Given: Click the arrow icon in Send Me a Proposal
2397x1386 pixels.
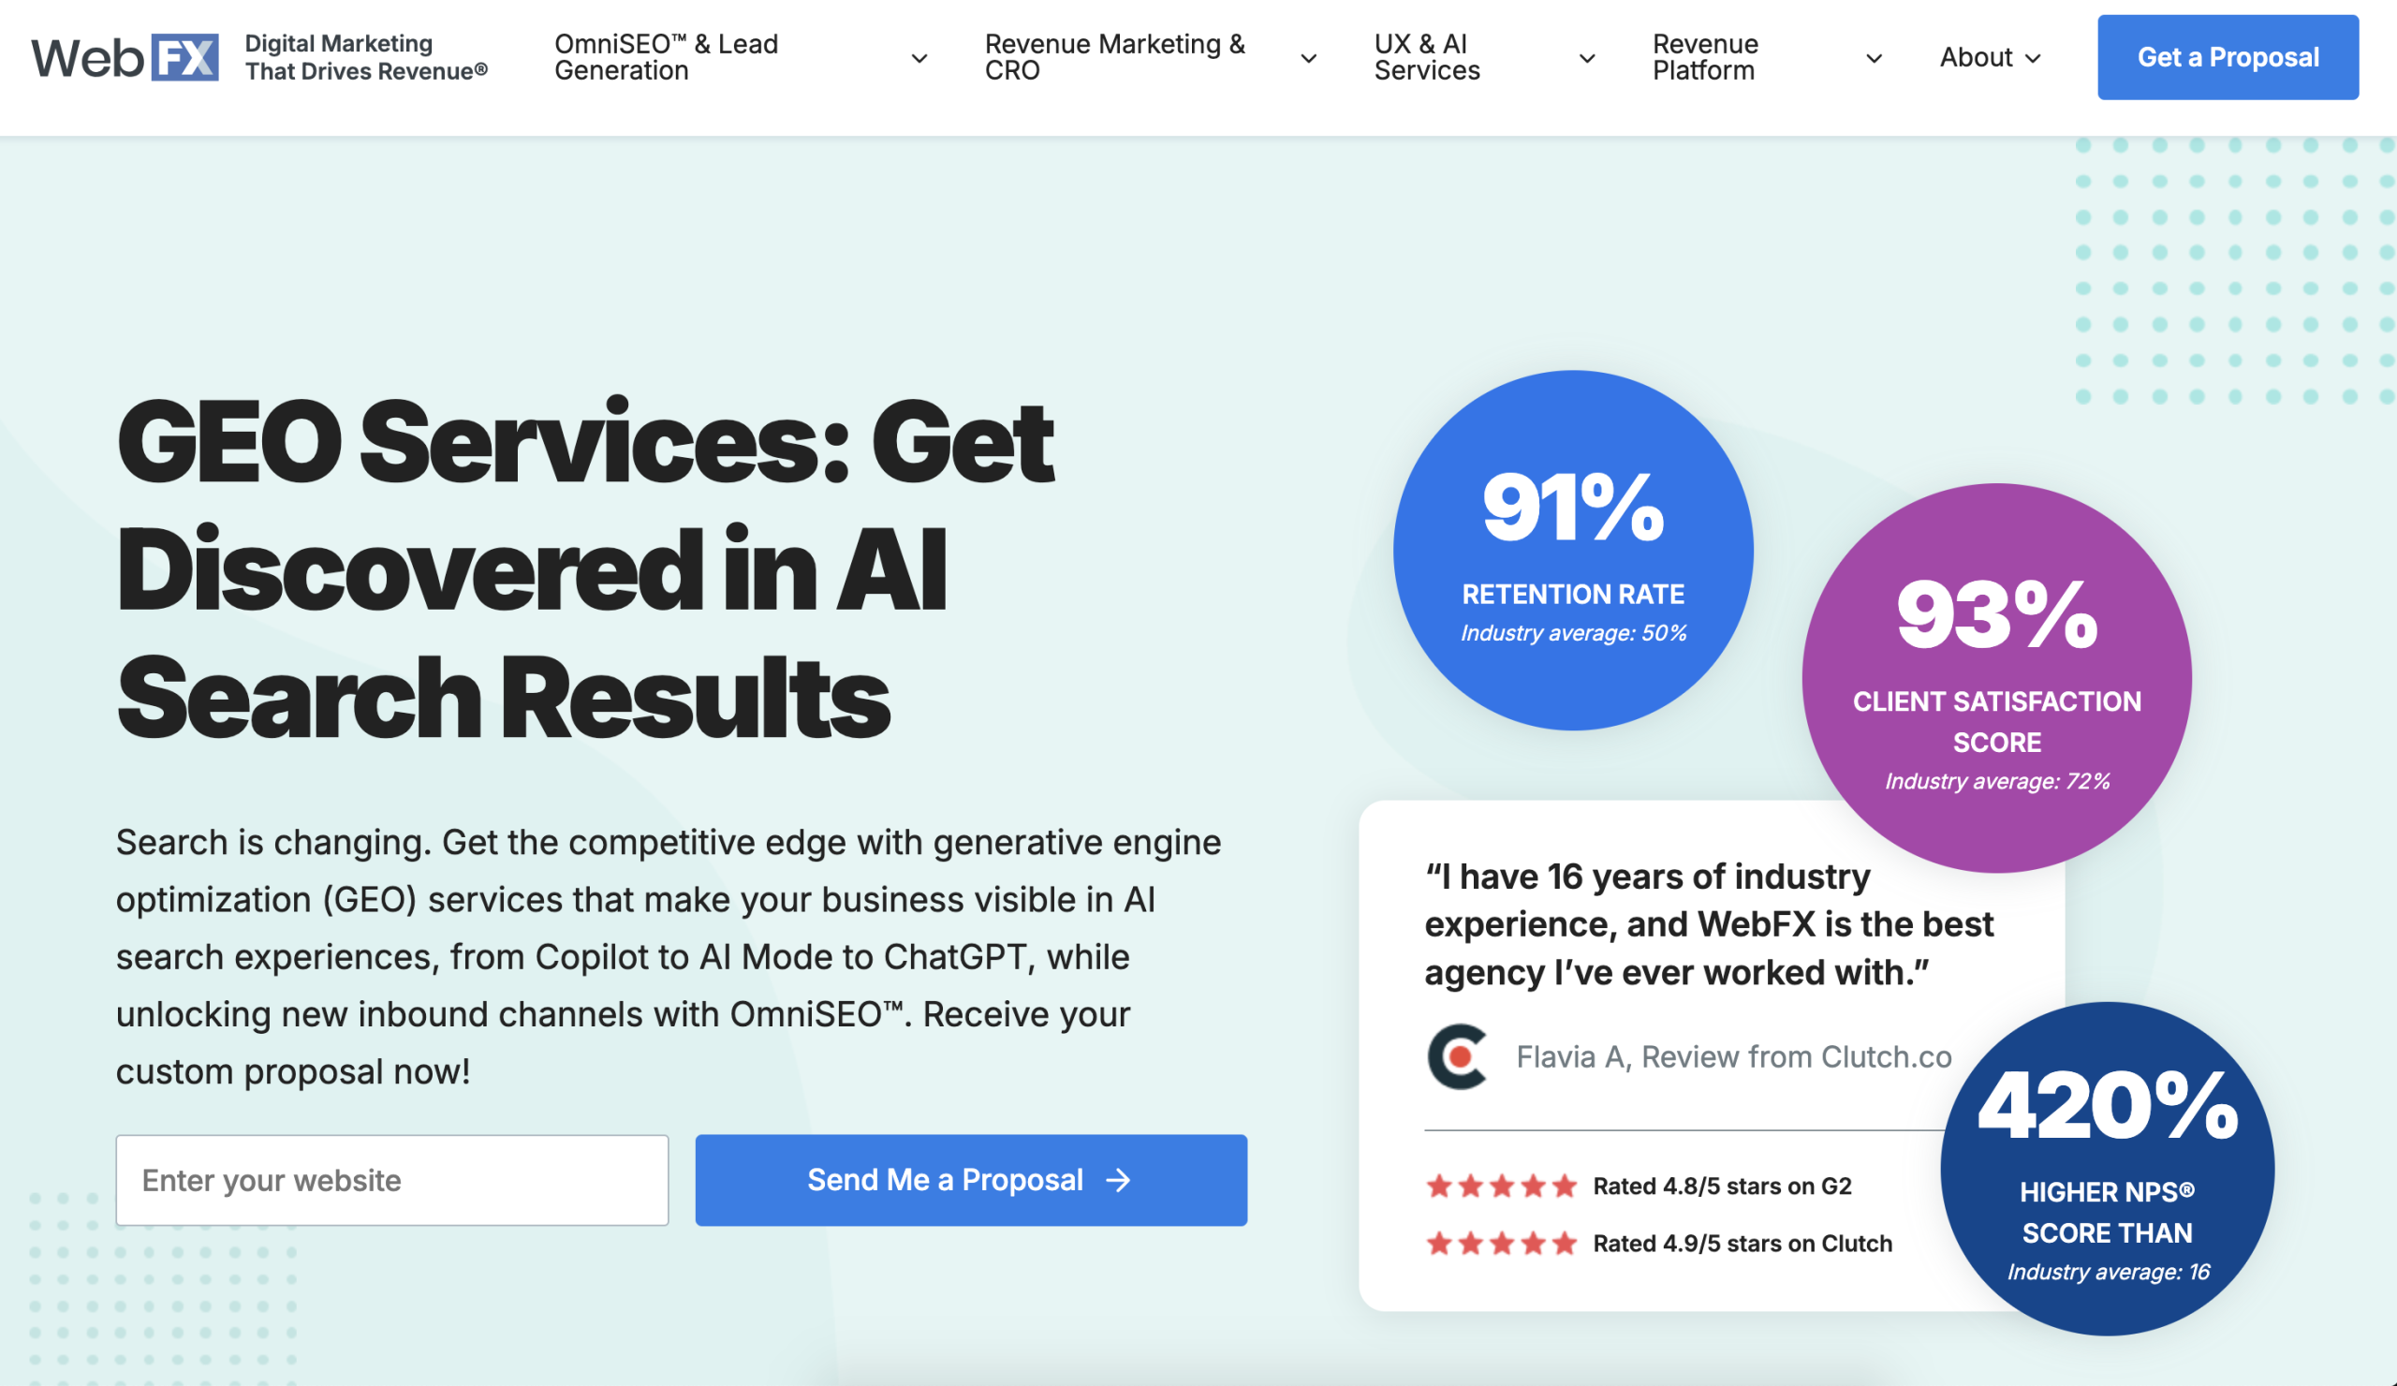Looking at the screenshot, I should coord(1119,1180).
